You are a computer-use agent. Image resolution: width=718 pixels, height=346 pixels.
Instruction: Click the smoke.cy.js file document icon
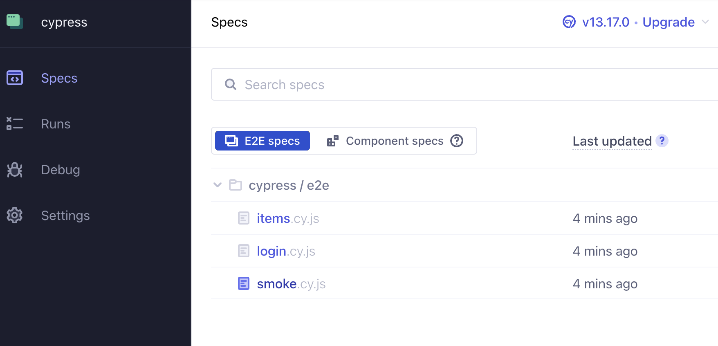(244, 283)
